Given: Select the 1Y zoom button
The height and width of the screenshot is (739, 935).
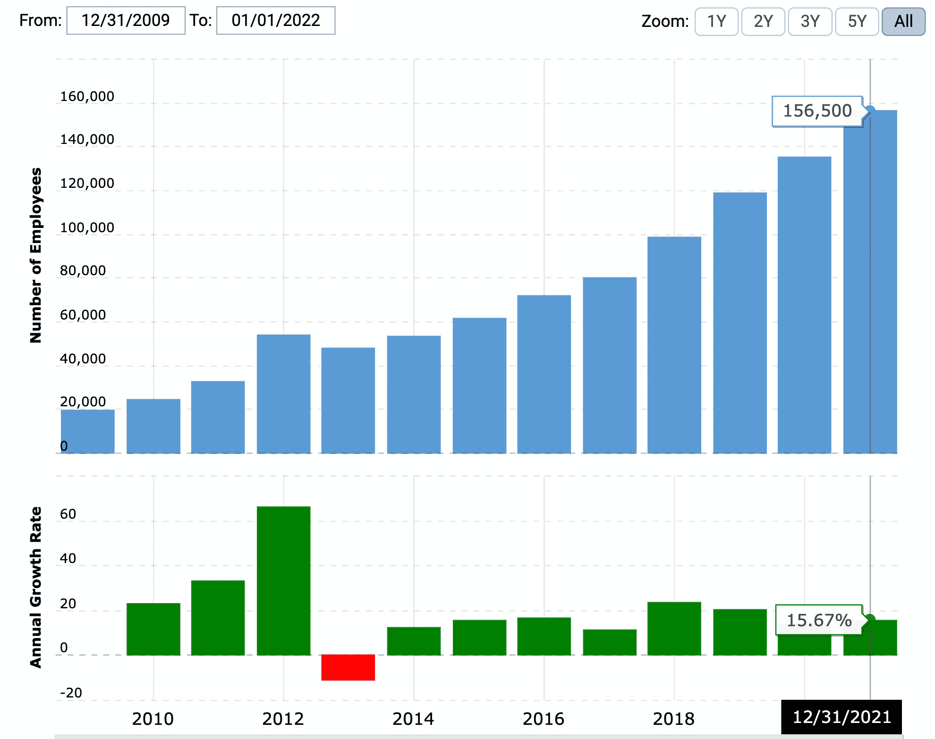Looking at the screenshot, I should pos(716,21).
